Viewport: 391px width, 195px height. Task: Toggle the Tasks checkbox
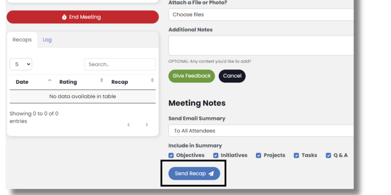coord(296,155)
